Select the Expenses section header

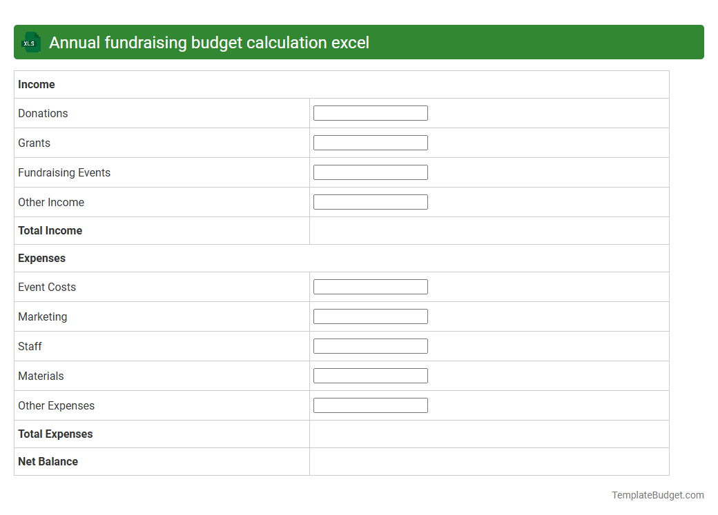41,258
